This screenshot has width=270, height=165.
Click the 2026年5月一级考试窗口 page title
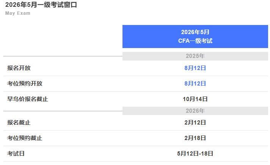pos(42,5)
